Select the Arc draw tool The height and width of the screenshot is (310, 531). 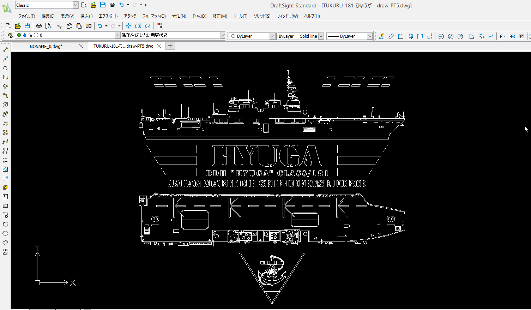(x=5, y=87)
